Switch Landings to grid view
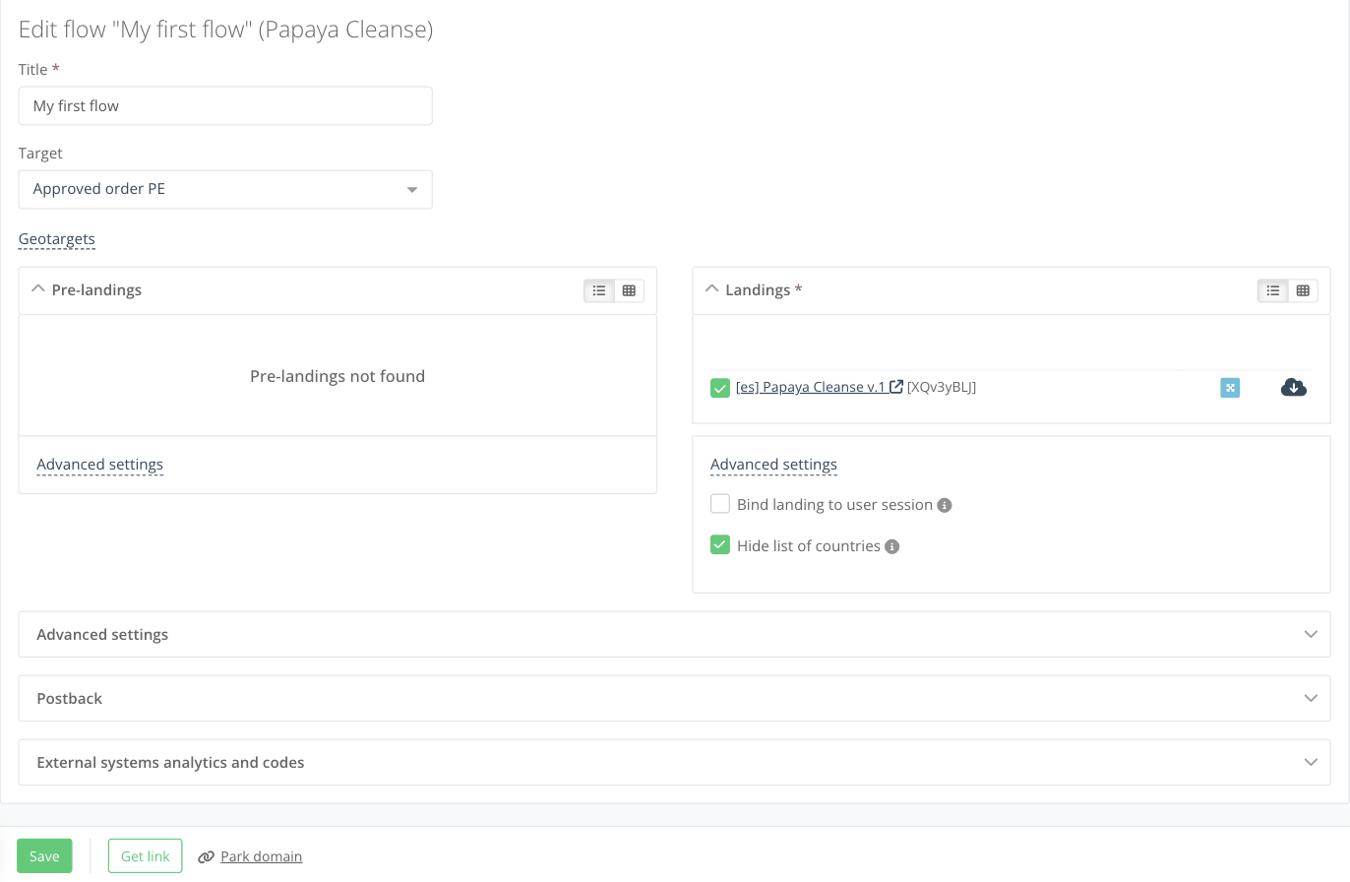Viewport: 1350px width, 882px height. [1303, 290]
